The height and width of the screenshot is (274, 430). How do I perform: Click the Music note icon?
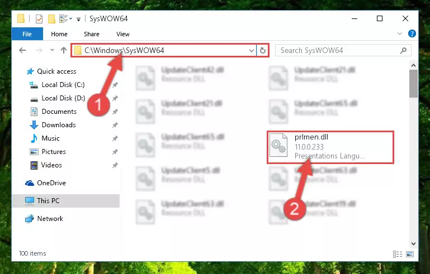(34, 138)
